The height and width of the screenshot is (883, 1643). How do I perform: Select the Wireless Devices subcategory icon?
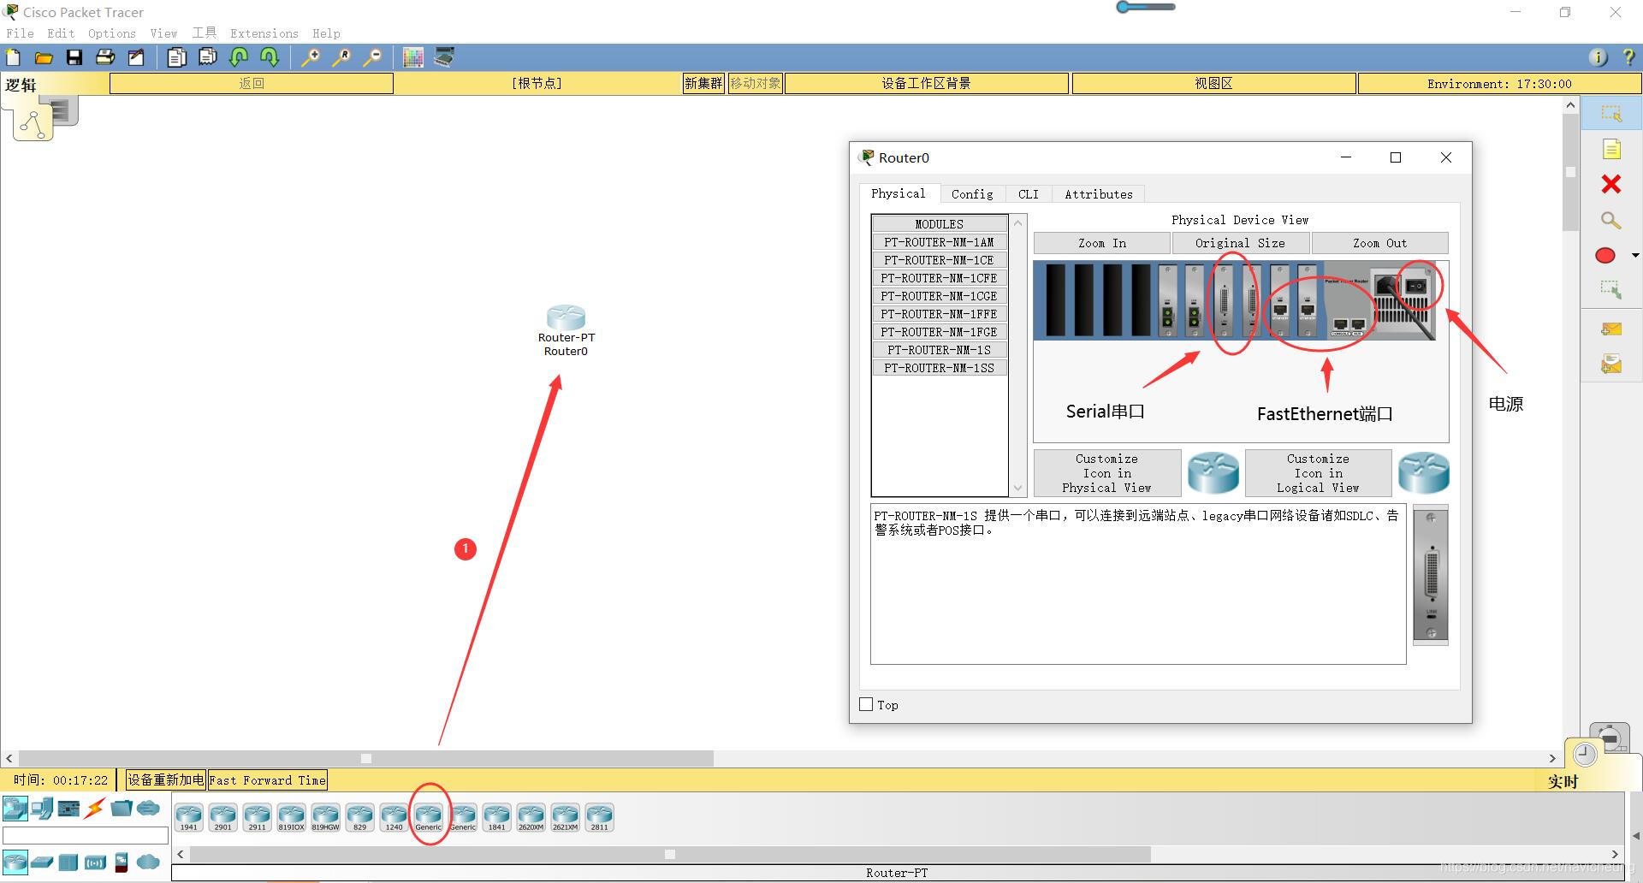[95, 862]
